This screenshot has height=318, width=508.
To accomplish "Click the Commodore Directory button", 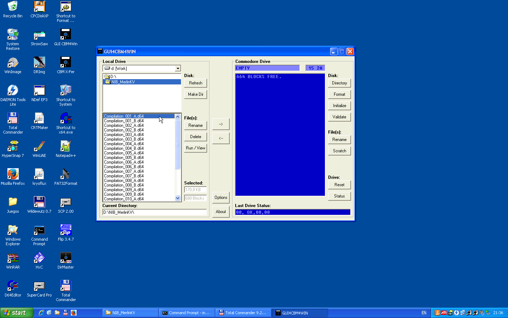I will 339,83.
